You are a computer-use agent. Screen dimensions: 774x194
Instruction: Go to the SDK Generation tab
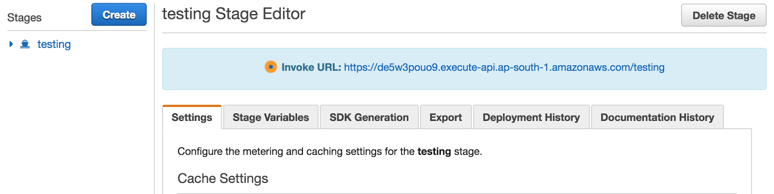pos(369,118)
